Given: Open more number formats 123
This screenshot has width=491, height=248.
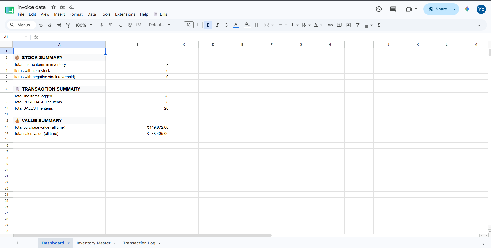Looking at the screenshot, I should pyautogui.click(x=138, y=25).
